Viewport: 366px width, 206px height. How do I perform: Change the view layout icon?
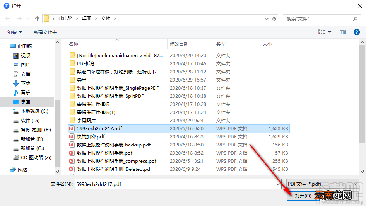point(322,32)
